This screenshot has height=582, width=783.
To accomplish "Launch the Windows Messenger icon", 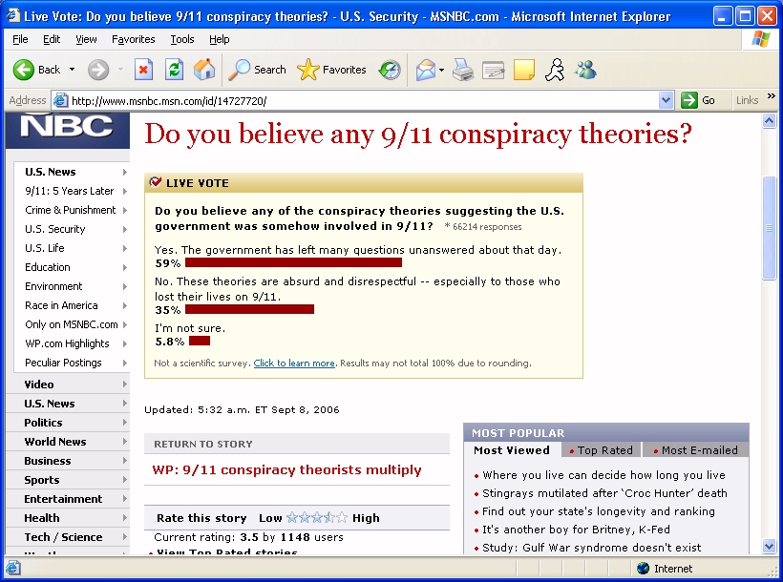I will click(x=586, y=70).
